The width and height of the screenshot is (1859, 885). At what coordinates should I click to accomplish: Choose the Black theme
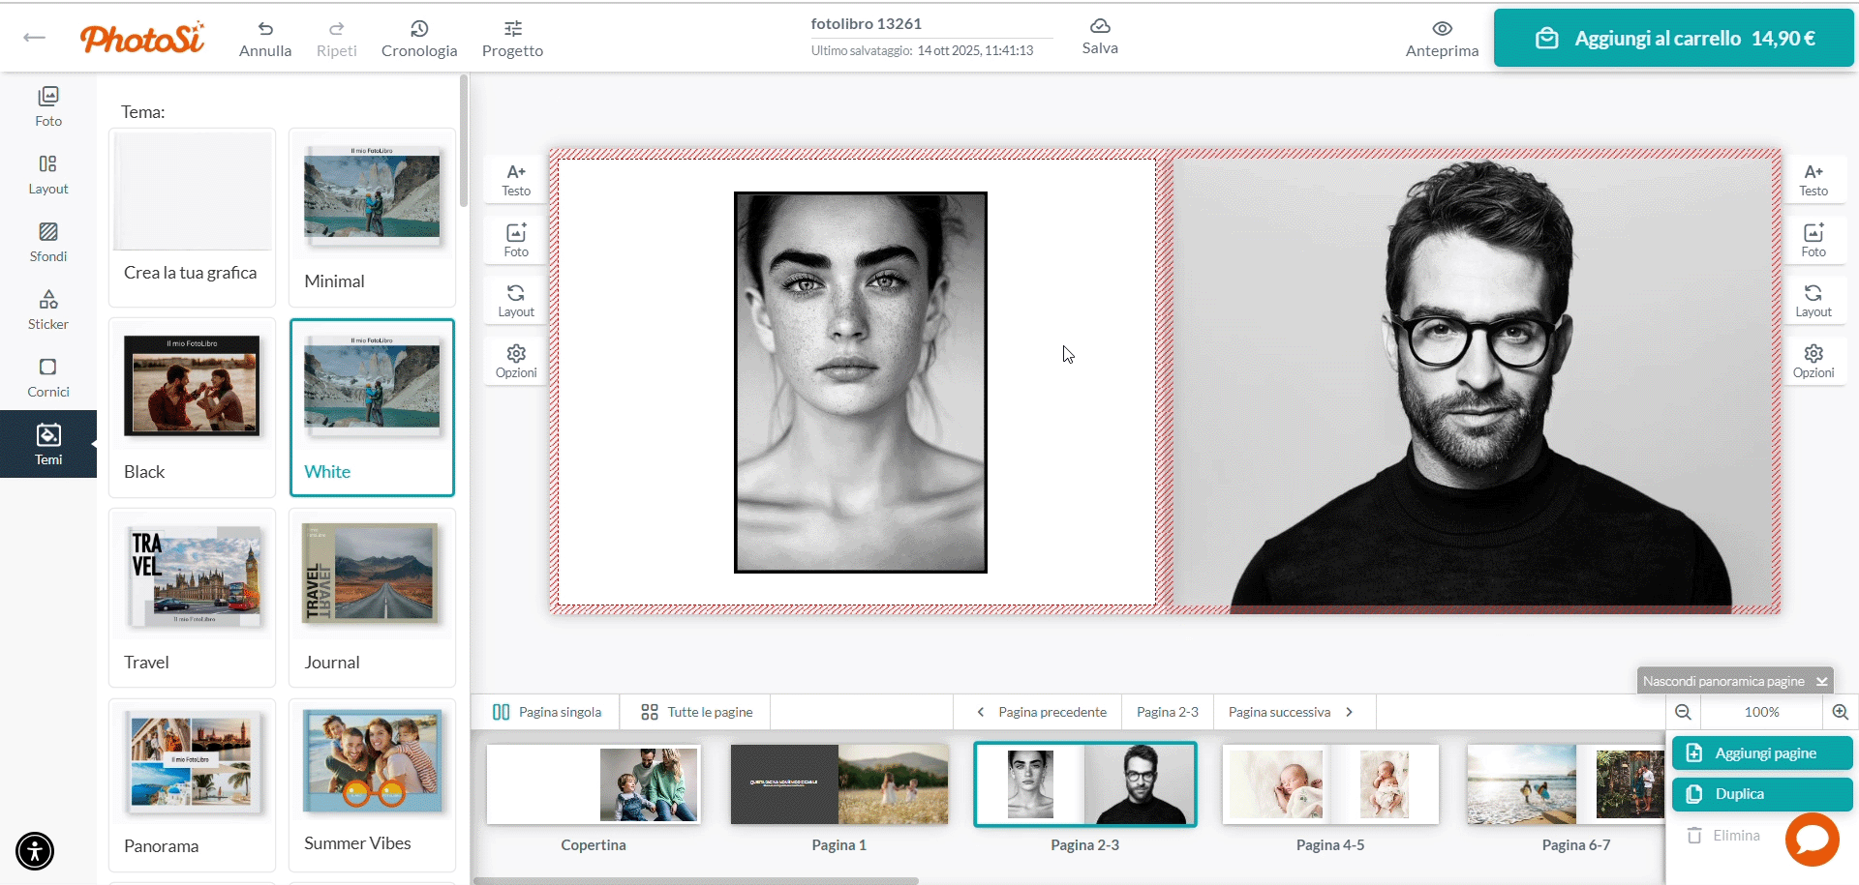pyautogui.click(x=192, y=408)
